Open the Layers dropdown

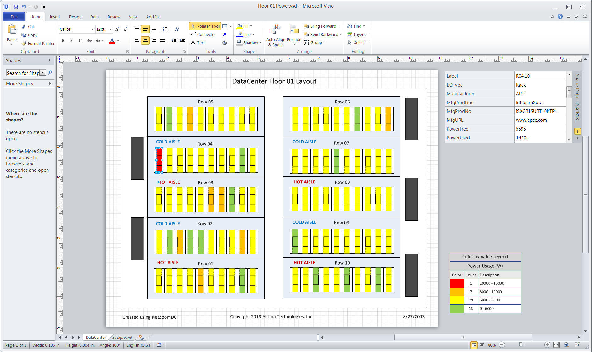tap(358, 34)
